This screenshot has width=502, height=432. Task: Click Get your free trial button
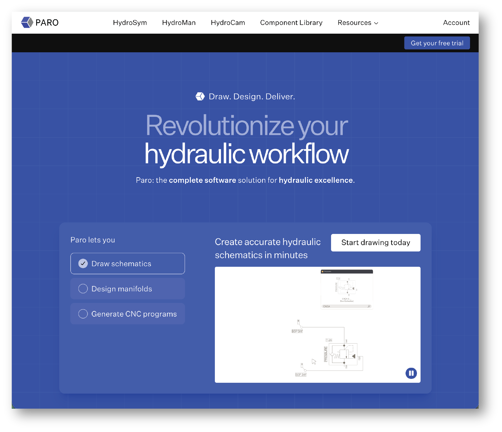click(437, 43)
